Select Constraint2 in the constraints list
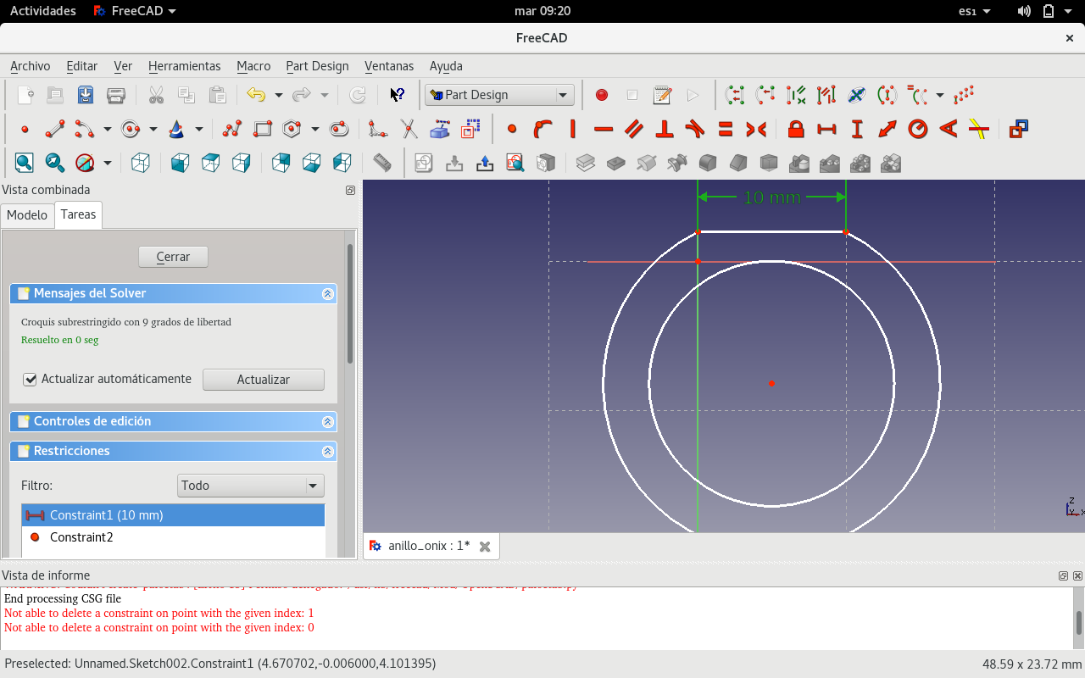 coord(81,537)
